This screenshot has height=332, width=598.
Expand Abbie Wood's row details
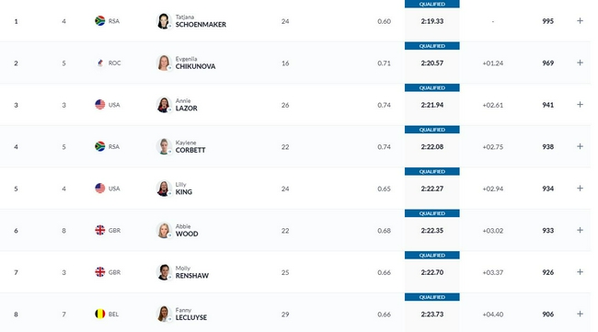click(580, 230)
